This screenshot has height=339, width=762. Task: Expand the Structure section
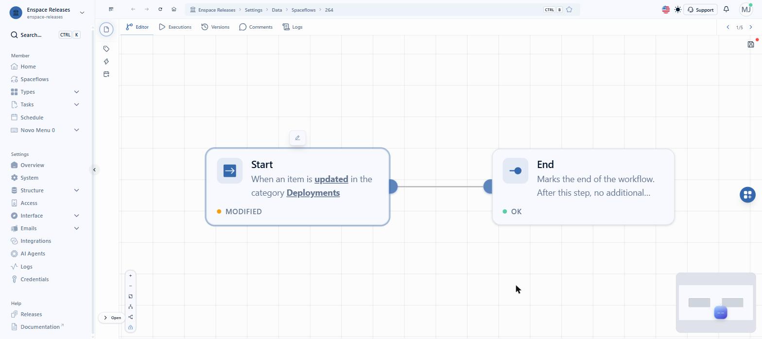click(x=76, y=190)
